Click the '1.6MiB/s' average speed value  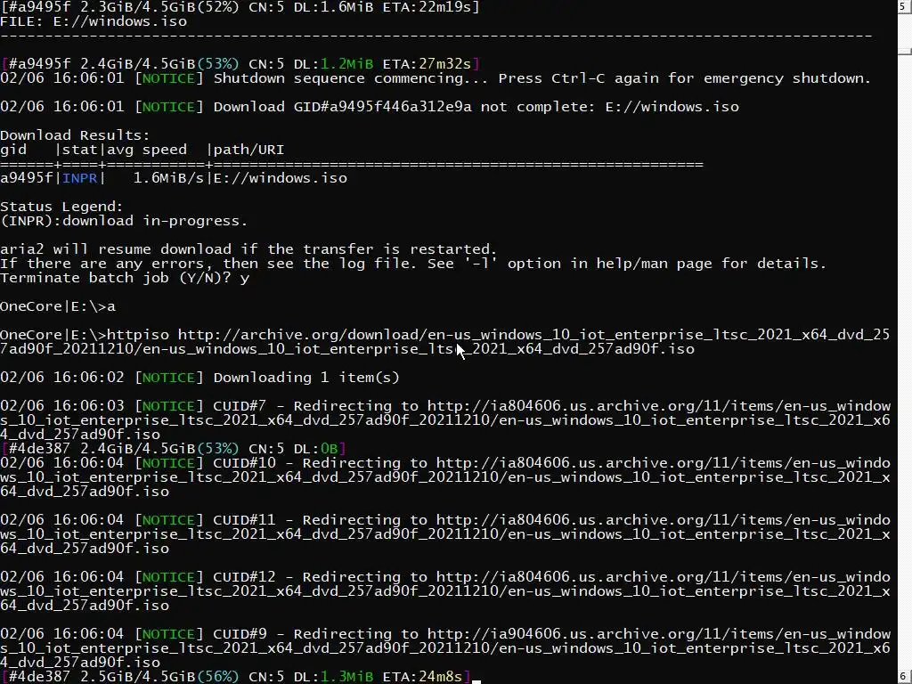pyautogui.click(x=168, y=178)
